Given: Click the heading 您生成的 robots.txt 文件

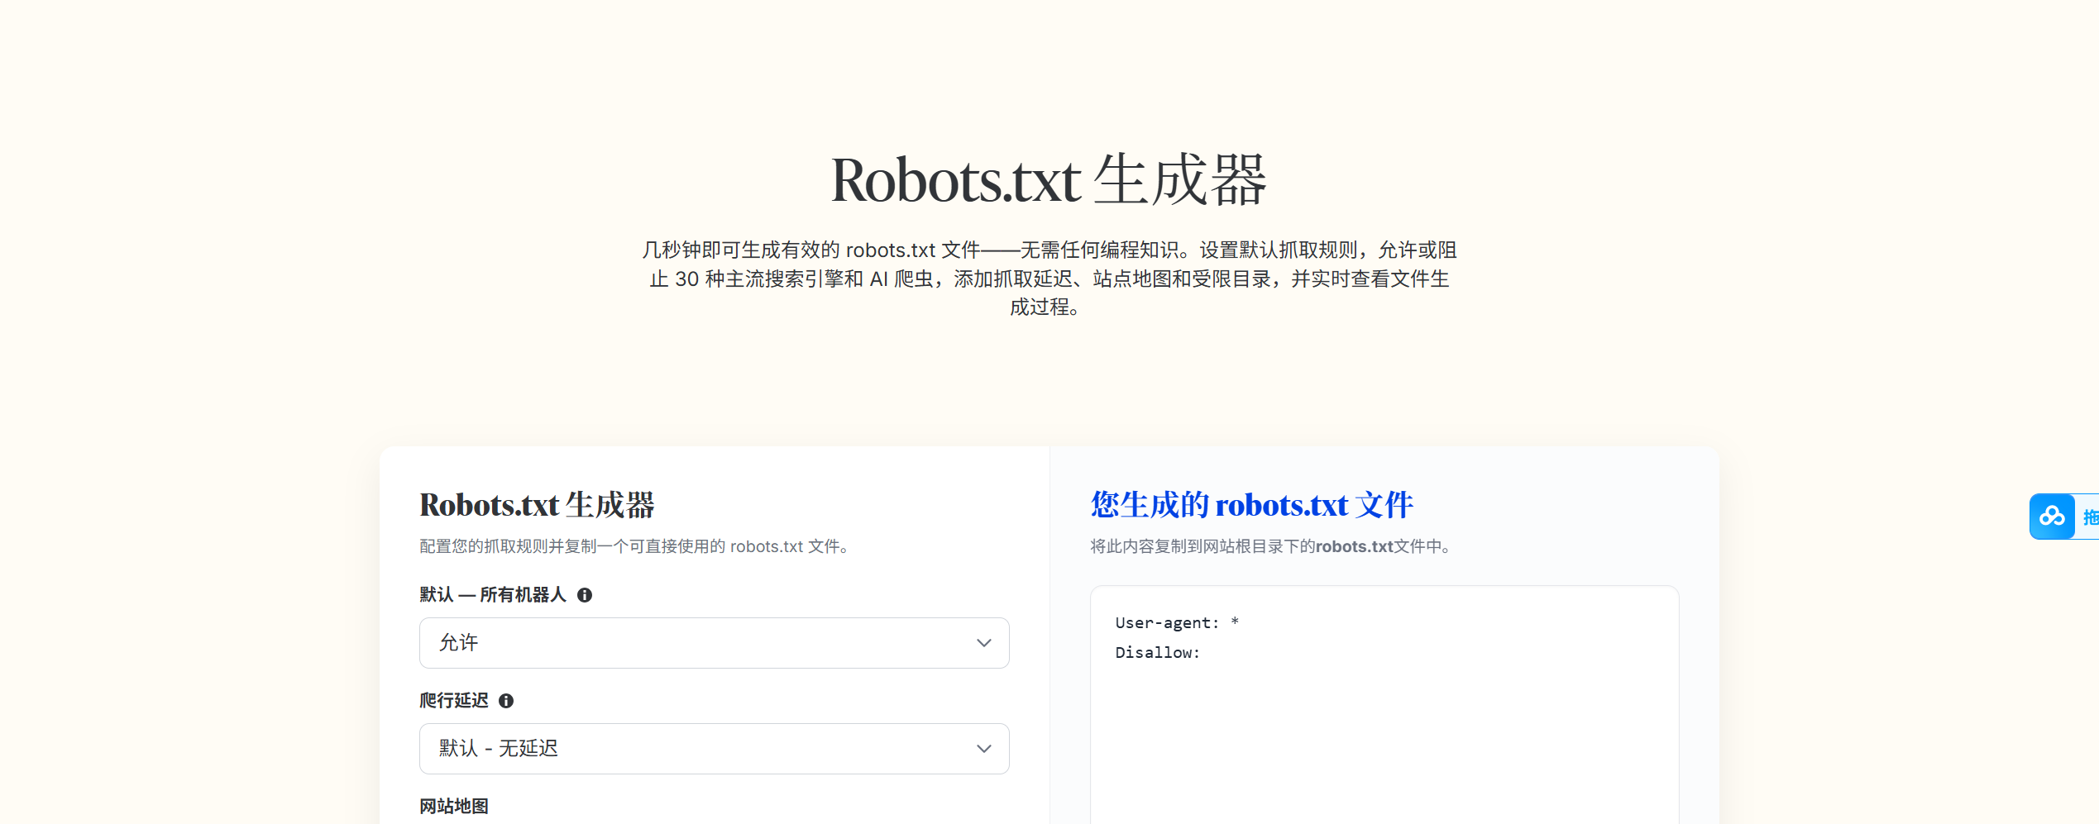Looking at the screenshot, I should 1251,505.
